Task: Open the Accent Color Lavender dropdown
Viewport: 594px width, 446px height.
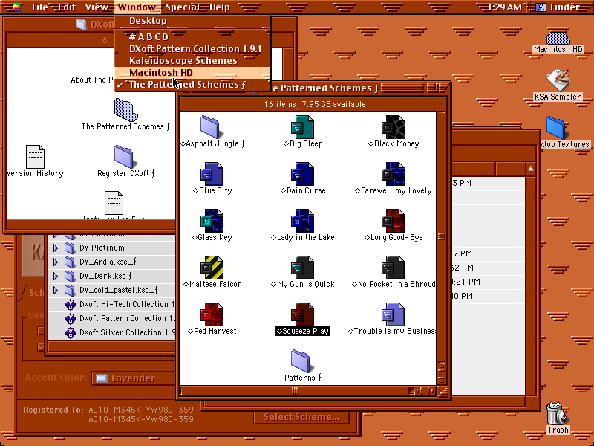Action: (134, 378)
